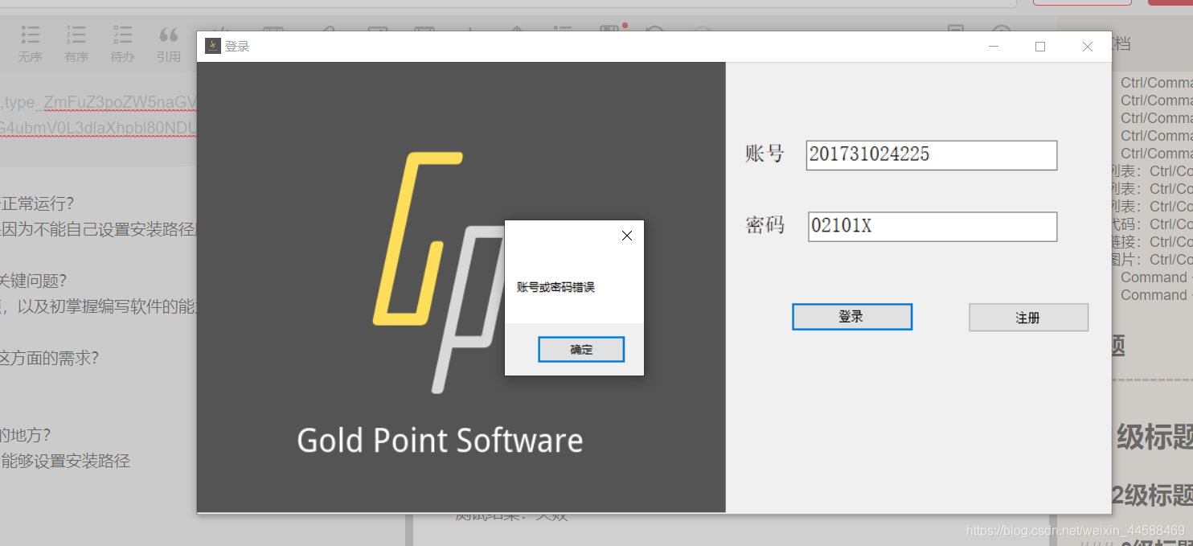Click the Gold Point Software text
Screen dimensions: 1193x546
tap(440, 441)
